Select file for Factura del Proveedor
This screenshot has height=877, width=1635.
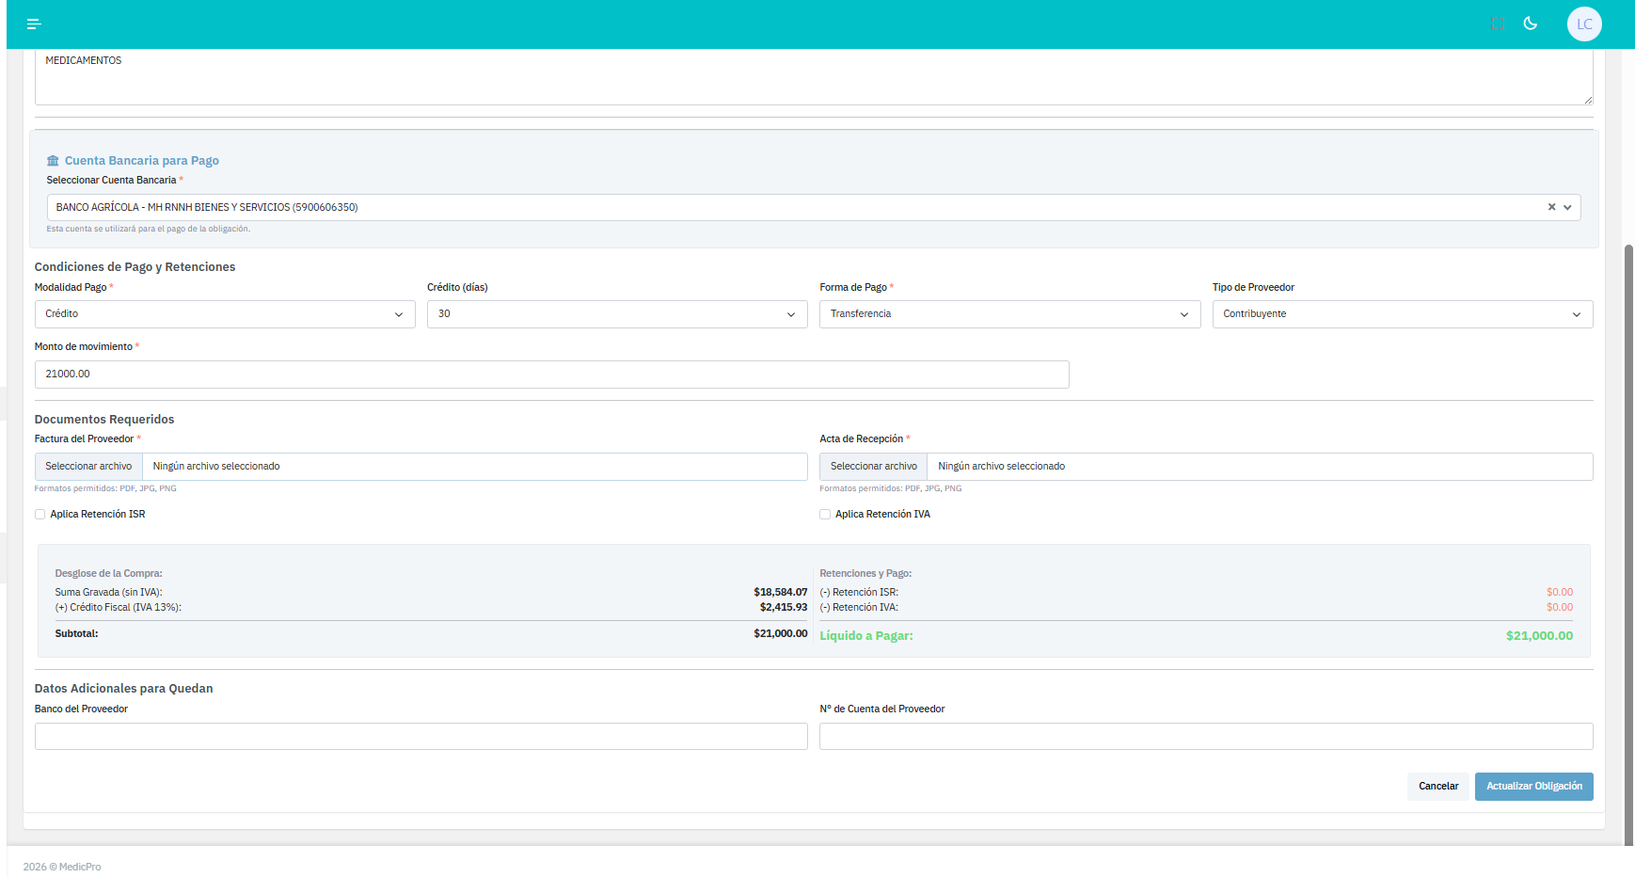[89, 467]
